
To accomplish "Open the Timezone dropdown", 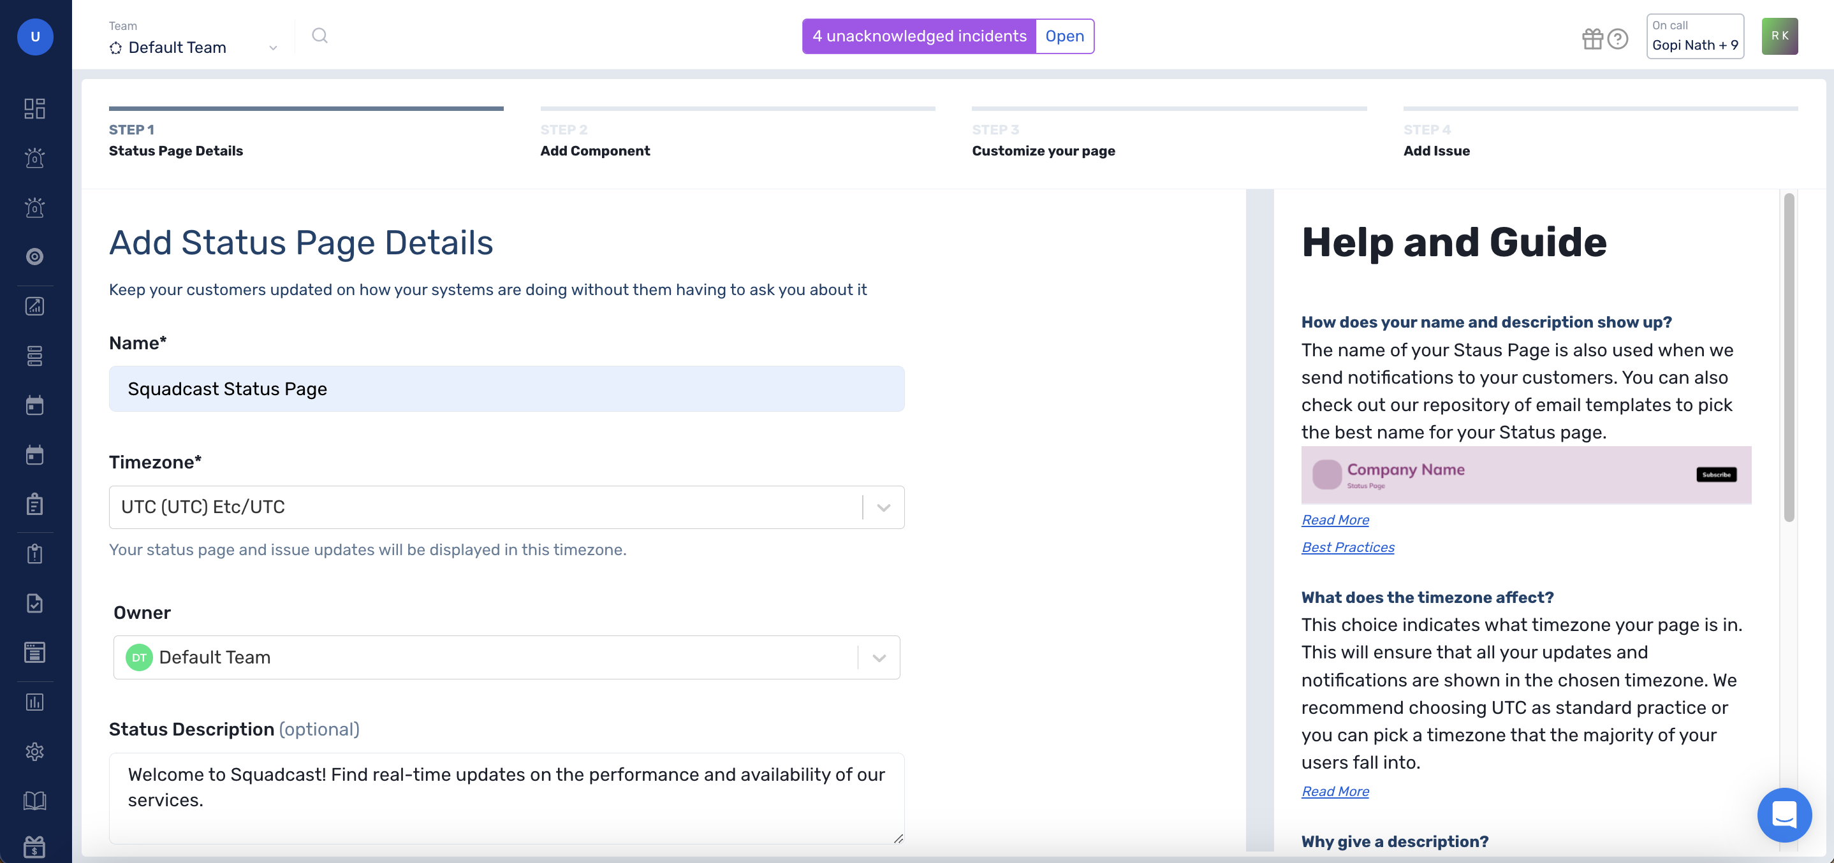I will (x=883, y=507).
